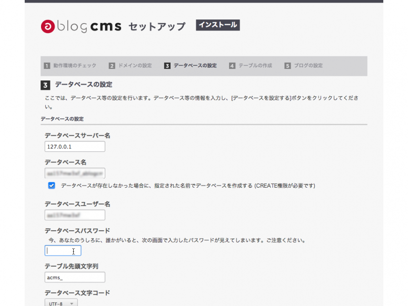Viewport: 408px width, 306px height.
Task: Click the step 5 number icon
Action: 287,66
